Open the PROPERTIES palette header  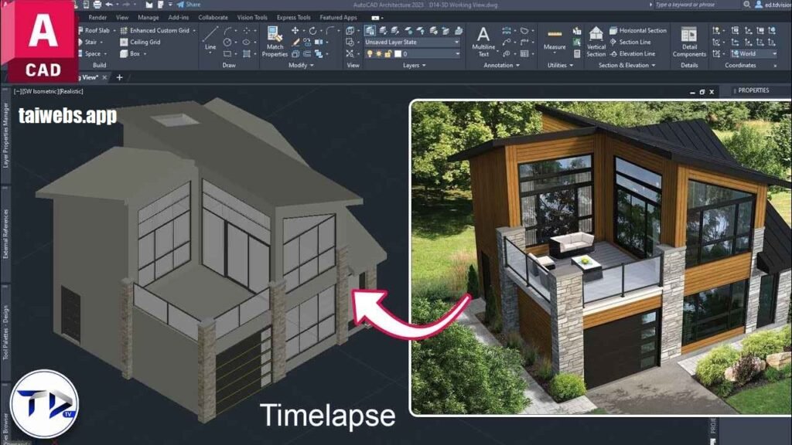tap(753, 90)
